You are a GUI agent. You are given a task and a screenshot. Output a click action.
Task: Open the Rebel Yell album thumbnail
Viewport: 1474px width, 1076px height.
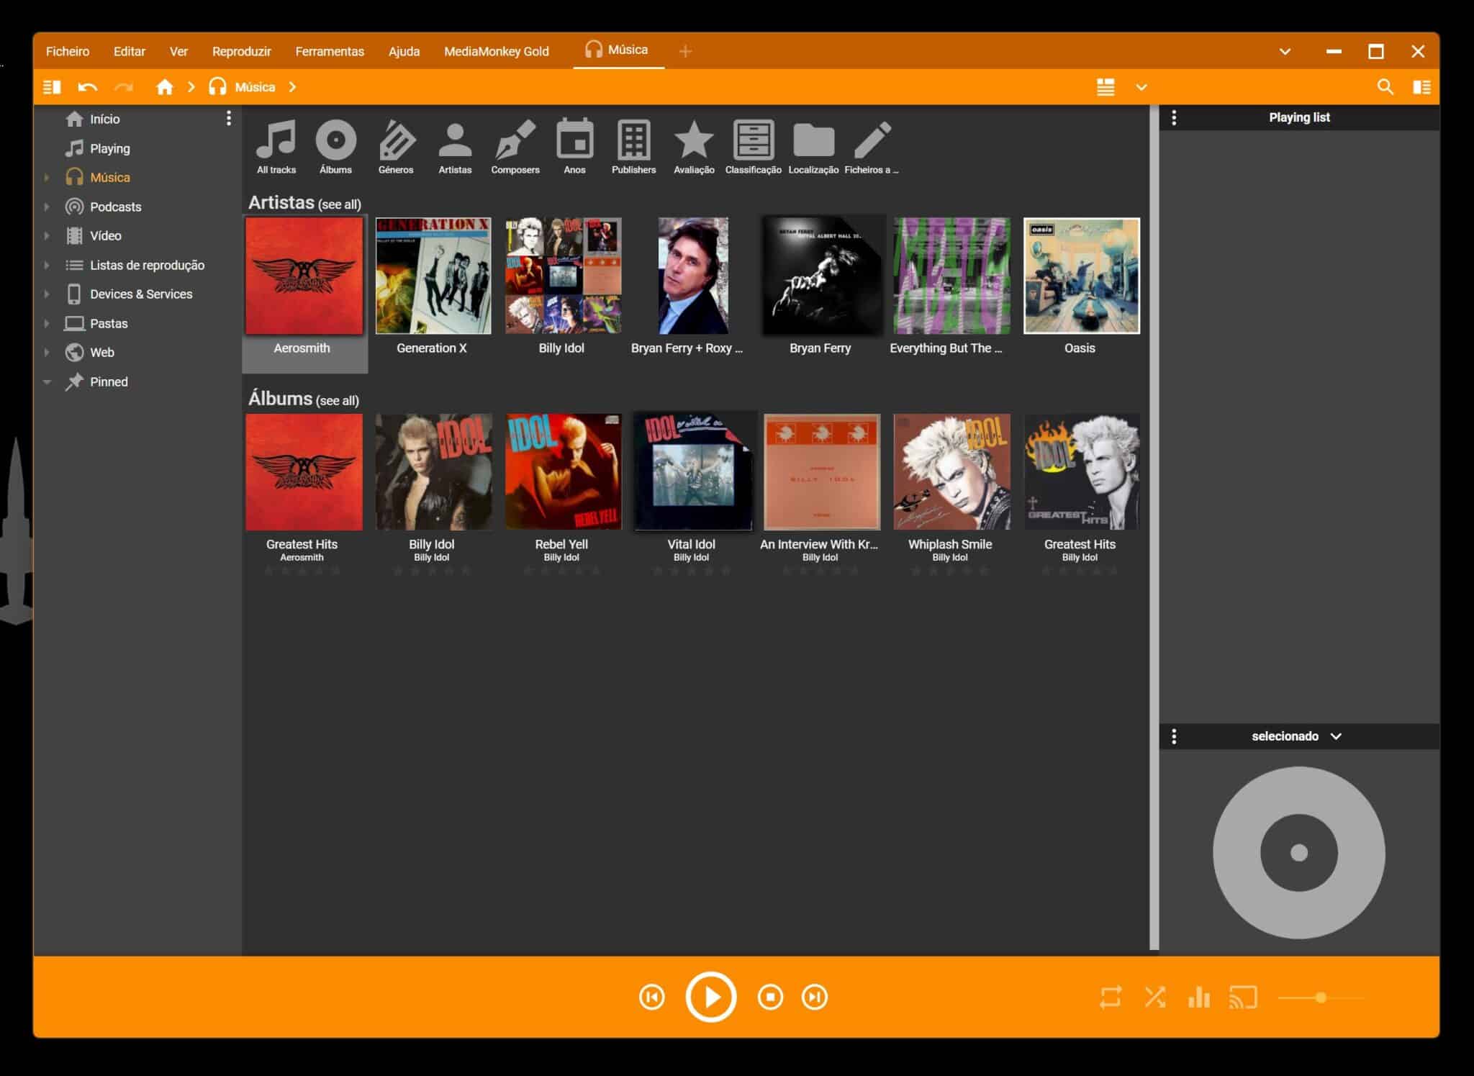coord(564,471)
